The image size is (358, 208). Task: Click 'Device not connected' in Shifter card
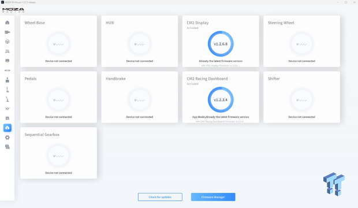(301, 117)
